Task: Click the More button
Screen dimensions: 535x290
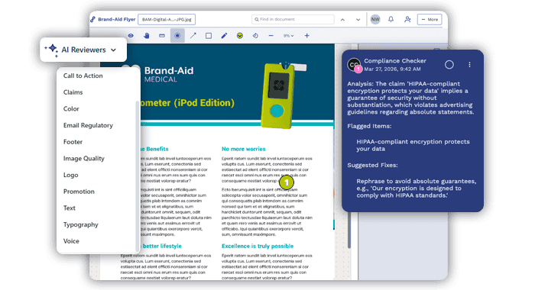Action: click(430, 19)
